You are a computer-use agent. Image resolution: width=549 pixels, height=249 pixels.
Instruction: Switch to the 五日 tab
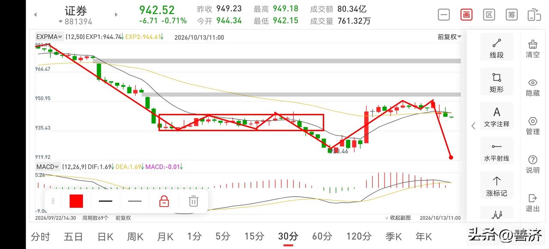73,236
